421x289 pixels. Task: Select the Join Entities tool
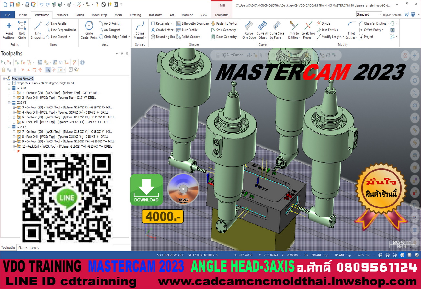coord(328,30)
